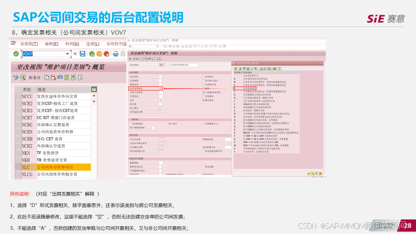This screenshot has height=234, width=416.
Task: Click the green Back arrow icon
Action: (x=92, y=54)
